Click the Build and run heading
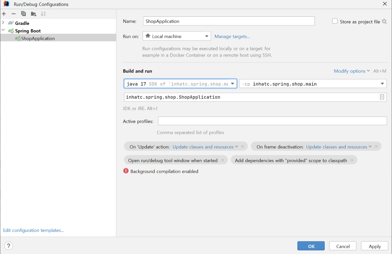Screen dimensions: 392x254 [x=137, y=71]
